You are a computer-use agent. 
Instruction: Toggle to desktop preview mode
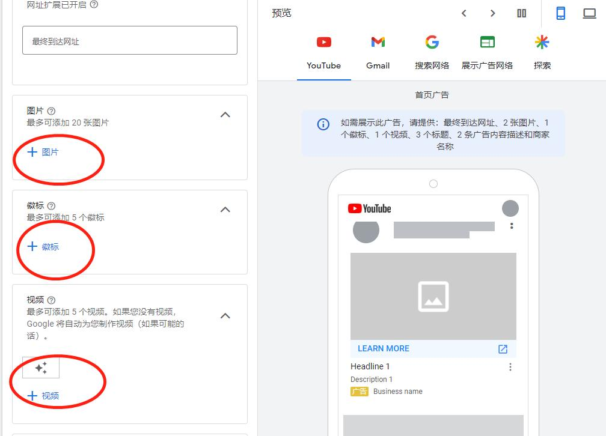pos(590,13)
